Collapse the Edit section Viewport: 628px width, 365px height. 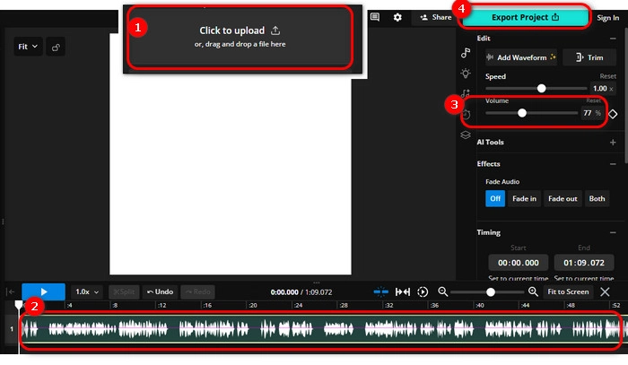(x=613, y=39)
